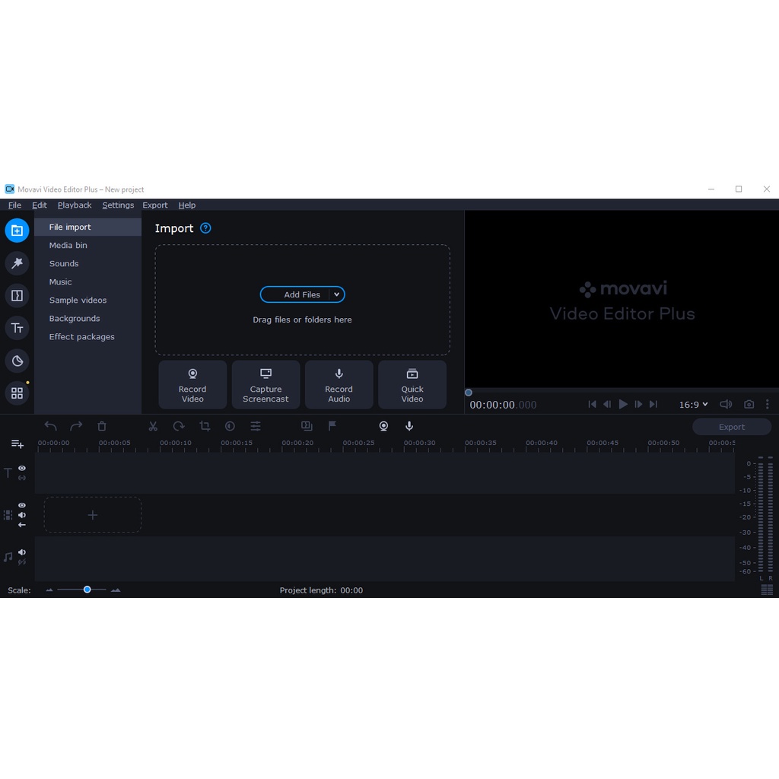Add a timeline marker flag
Image resolution: width=779 pixels, height=779 pixels.
pyautogui.click(x=332, y=426)
